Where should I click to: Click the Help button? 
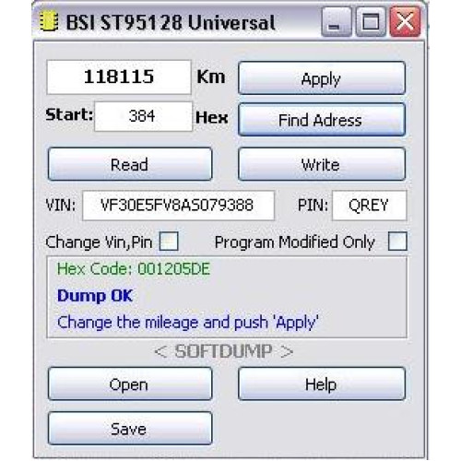point(322,384)
